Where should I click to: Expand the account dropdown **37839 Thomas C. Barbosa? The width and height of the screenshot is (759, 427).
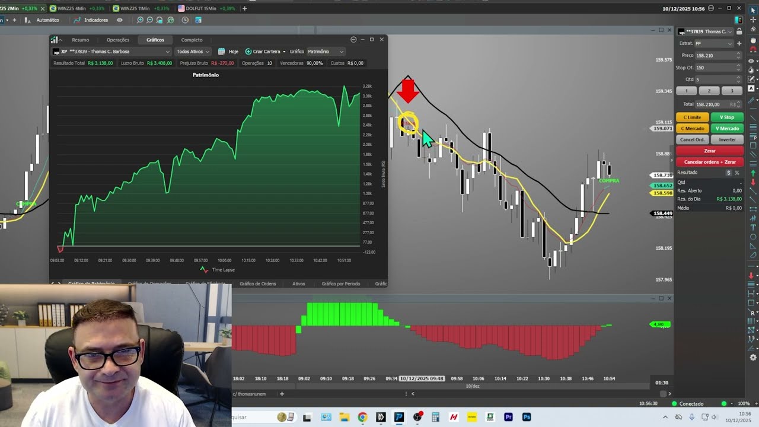[111, 52]
